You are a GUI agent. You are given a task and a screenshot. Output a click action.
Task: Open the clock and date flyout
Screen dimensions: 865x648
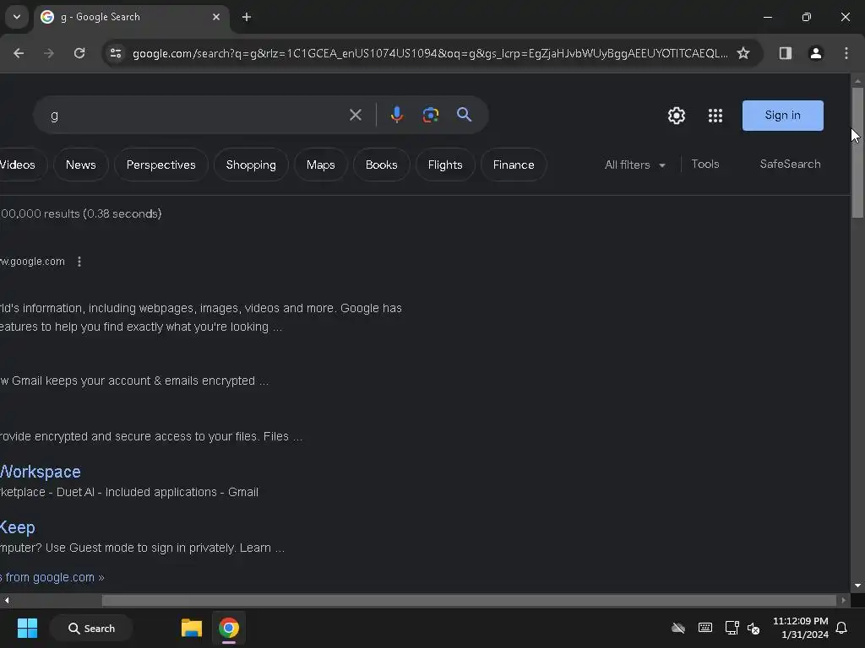click(801, 628)
